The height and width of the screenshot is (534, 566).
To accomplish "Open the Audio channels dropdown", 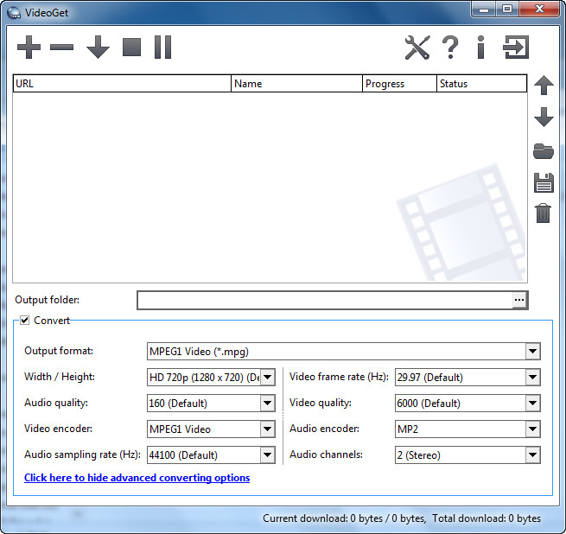I will tap(533, 455).
